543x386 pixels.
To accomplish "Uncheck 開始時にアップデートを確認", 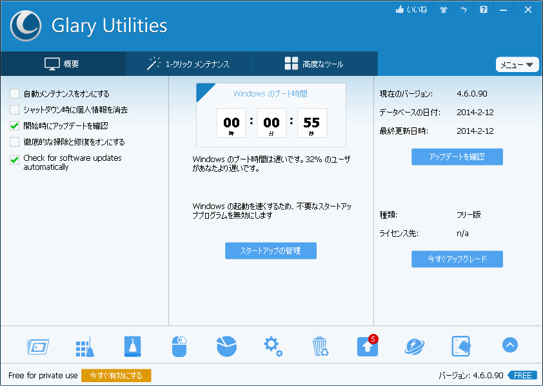I will pyautogui.click(x=15, y=126).
